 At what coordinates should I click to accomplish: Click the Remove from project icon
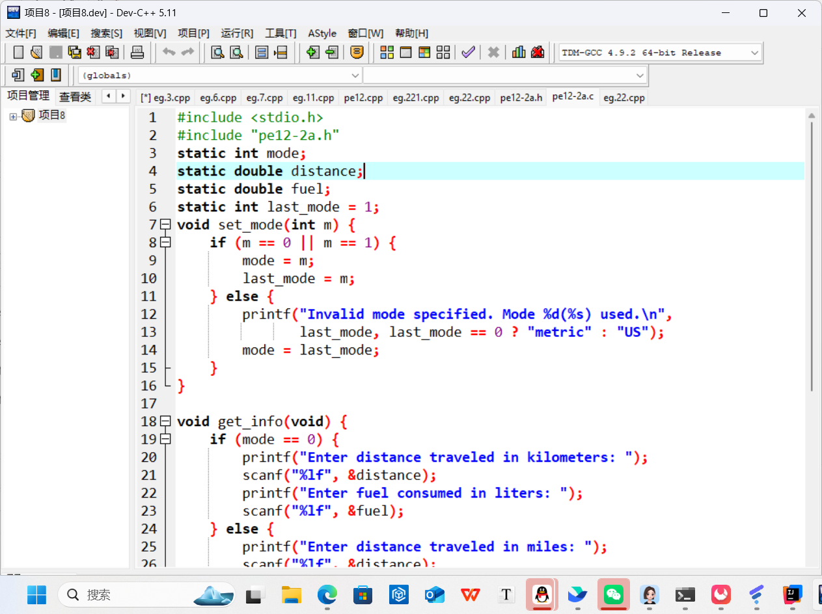18,75
